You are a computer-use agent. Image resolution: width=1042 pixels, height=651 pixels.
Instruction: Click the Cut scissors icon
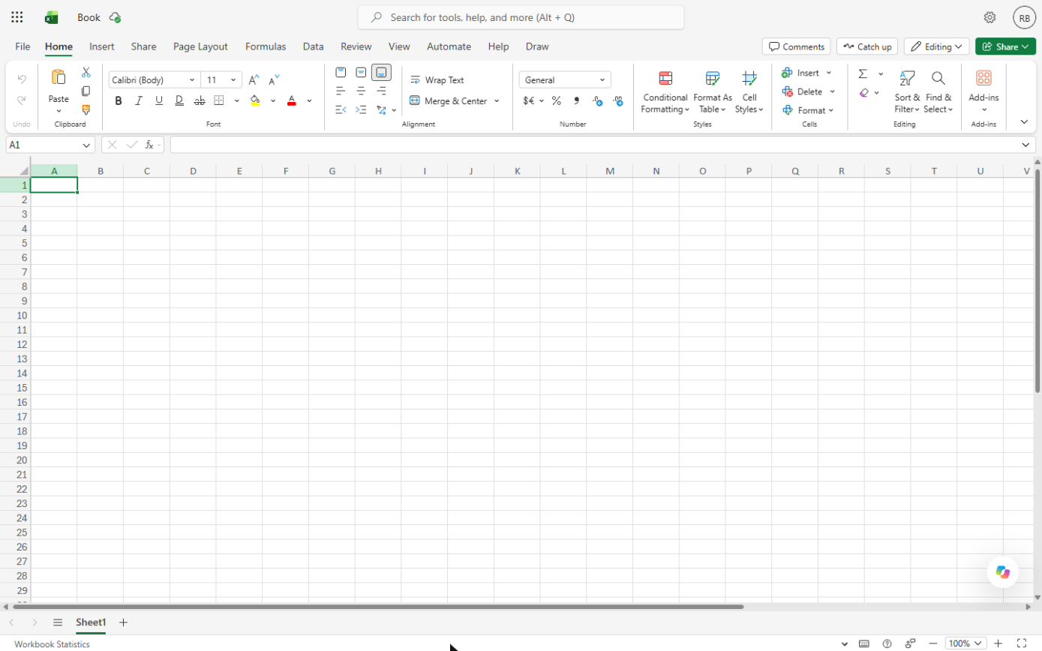click(86, 73)
